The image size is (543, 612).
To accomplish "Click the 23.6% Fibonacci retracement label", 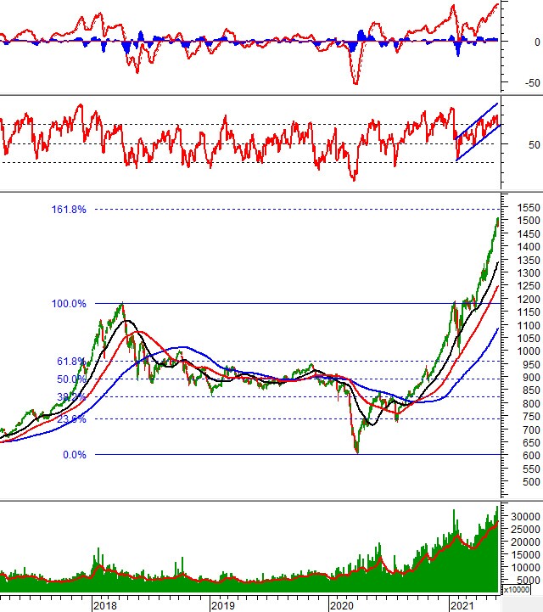I will (71, 419).
